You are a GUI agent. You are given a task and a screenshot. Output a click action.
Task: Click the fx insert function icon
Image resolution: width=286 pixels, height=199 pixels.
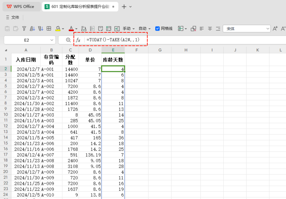click(x=78, y=40)
